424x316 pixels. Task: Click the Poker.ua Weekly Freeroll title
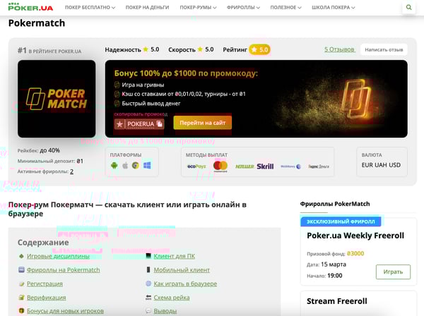coord(355,236)
